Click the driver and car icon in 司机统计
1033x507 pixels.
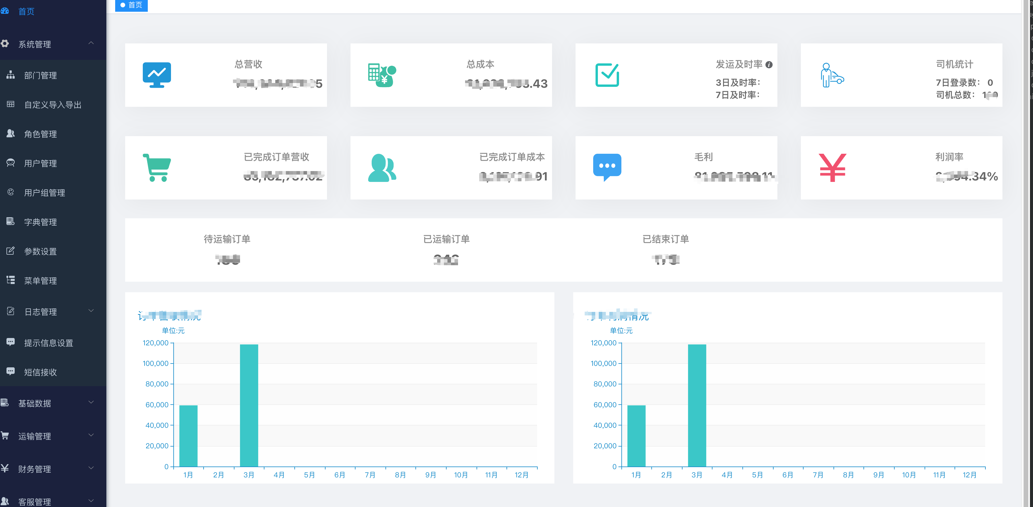tap(832, 75)
